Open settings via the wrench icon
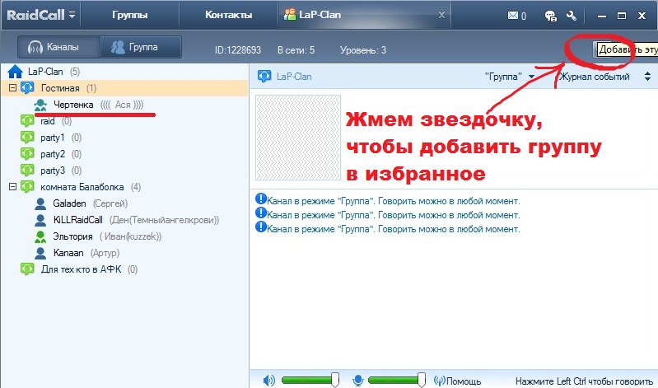Image resolution: width=658 pixels, height=388 pixels. [570, 15]
